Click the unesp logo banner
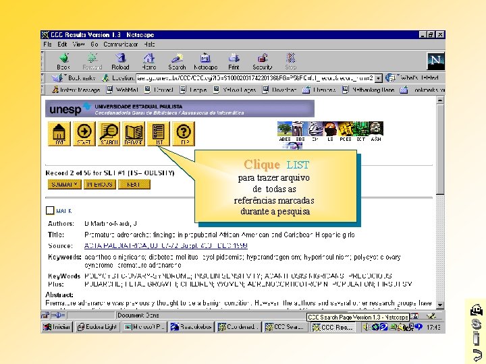Image resolution: width=486 pixels, height=364 pixels. pyautogui.click(x=180, y=109)
